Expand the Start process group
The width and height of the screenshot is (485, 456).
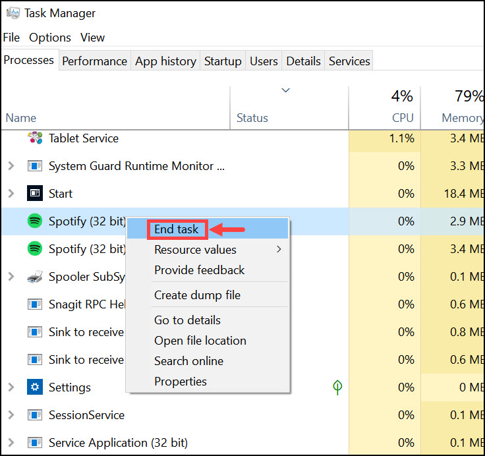(x=11, y=194)
